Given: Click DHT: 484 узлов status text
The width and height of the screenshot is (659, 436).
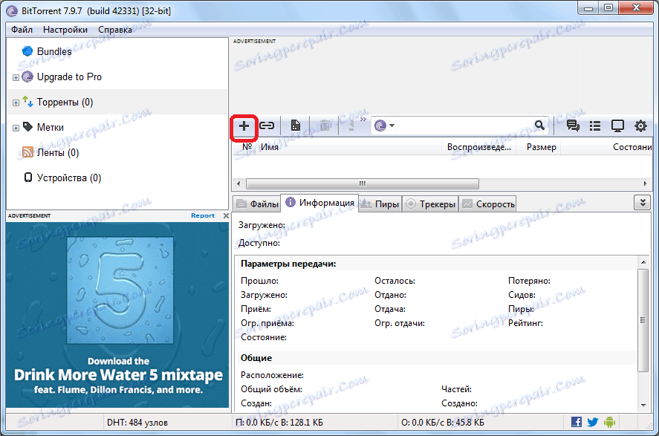Looking at the screenshot, I should (x=137, y=422).
